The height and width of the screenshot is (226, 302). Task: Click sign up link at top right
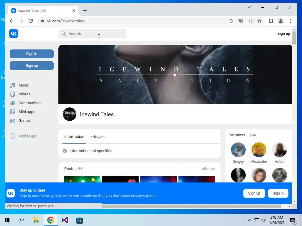[284, 34]
